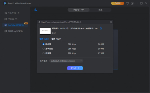This screenshot has height=93, width=150.
Task: Click the play icon beside YouTube MP3変換
Action: (6, 25)
